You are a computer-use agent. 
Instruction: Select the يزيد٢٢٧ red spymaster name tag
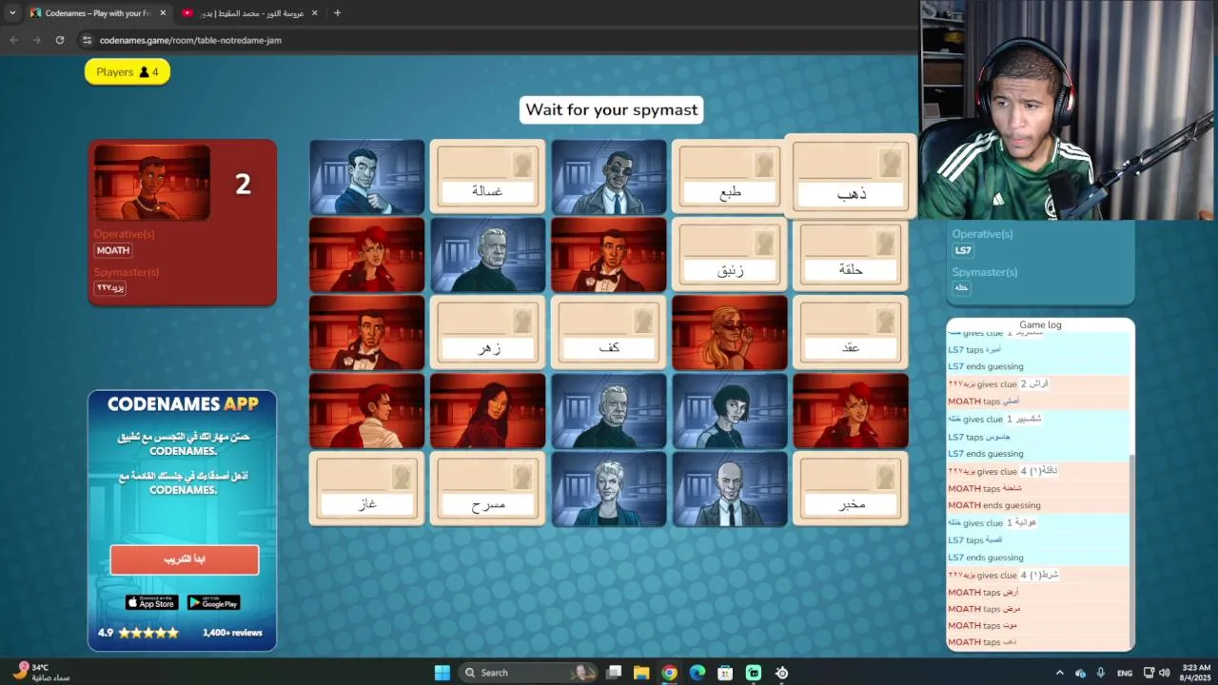tap(109, 287)
